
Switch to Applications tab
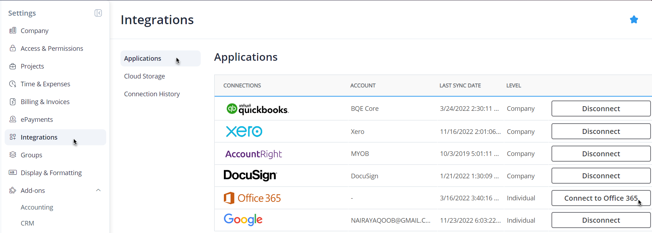160,58
